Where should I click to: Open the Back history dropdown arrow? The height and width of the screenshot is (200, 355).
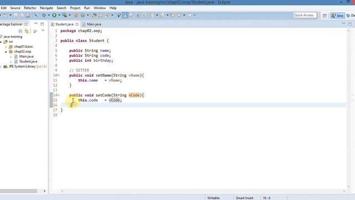tap(184, 15)
